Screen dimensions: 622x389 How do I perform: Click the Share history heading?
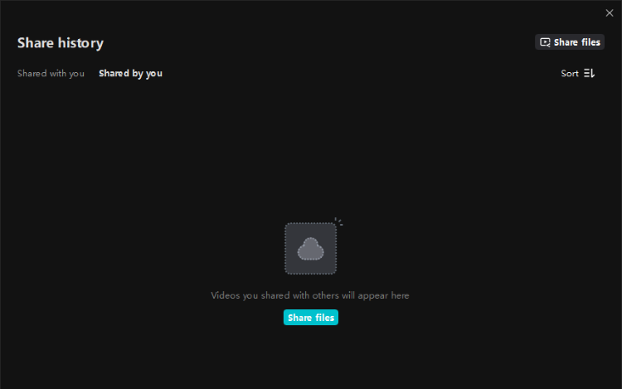61,43
